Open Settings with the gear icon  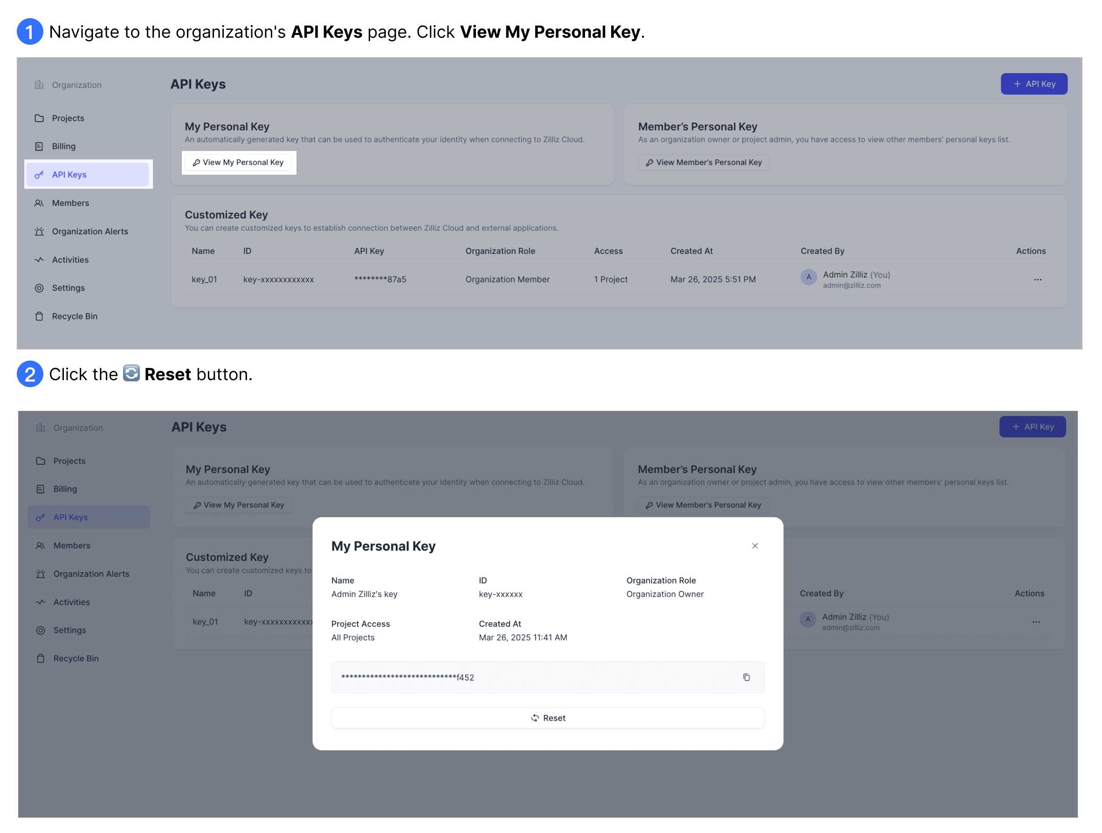coord(40,288)
